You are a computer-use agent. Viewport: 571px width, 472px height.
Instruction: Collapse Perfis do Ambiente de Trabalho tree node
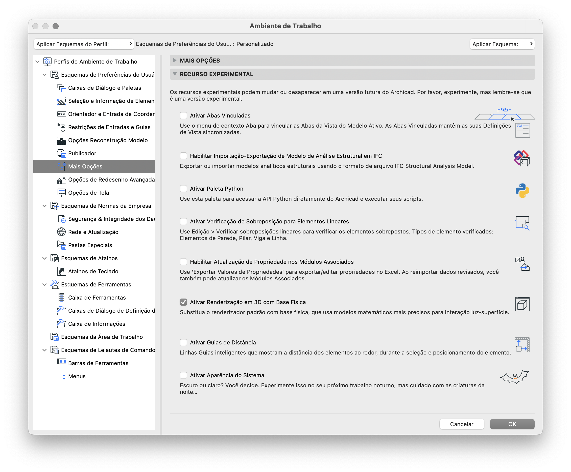tap(38, 62)
